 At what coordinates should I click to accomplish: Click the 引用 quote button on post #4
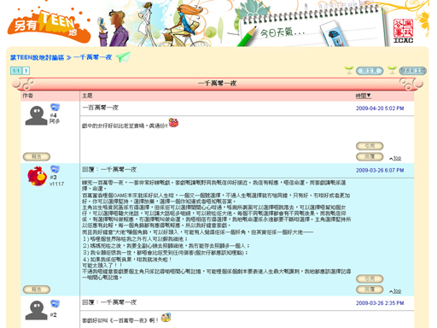370,146
